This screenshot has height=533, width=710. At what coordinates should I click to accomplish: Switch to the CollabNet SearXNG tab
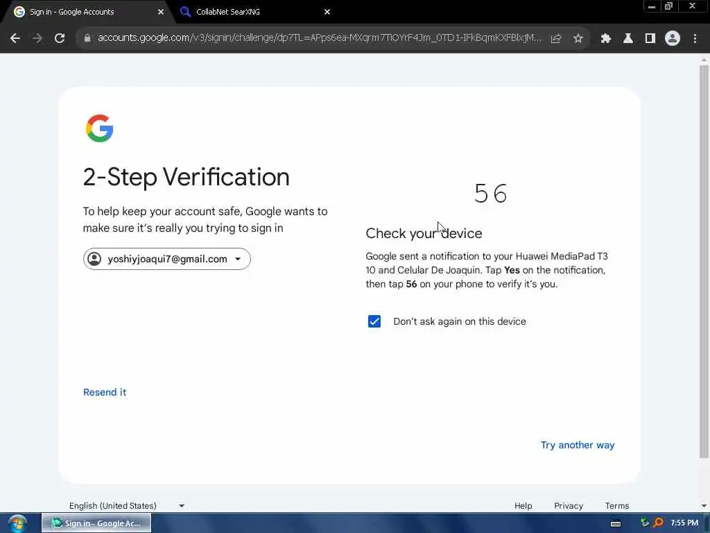[x=252, y=12]
